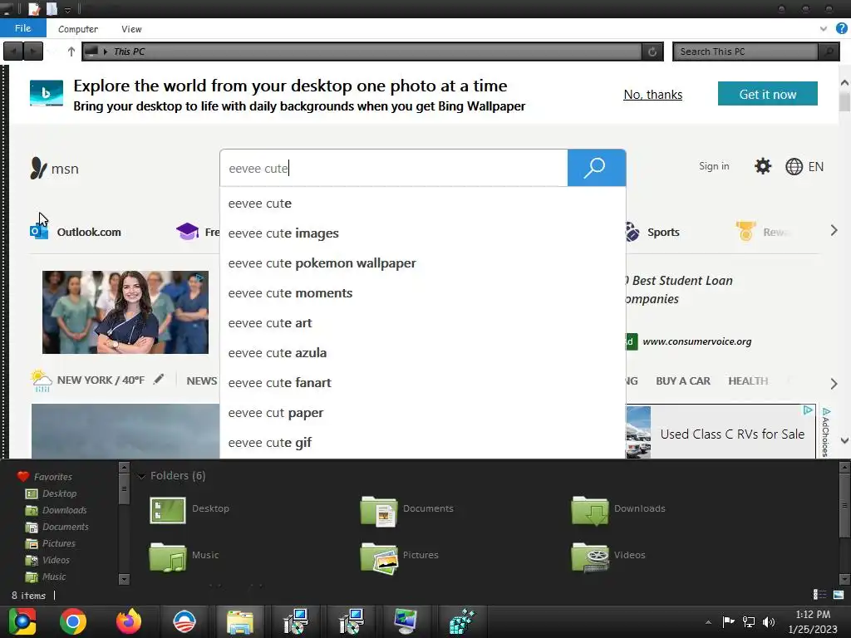Select Pictures in navigation pane
The width and height of the screenshot is (851, 638).
(59, 543)
